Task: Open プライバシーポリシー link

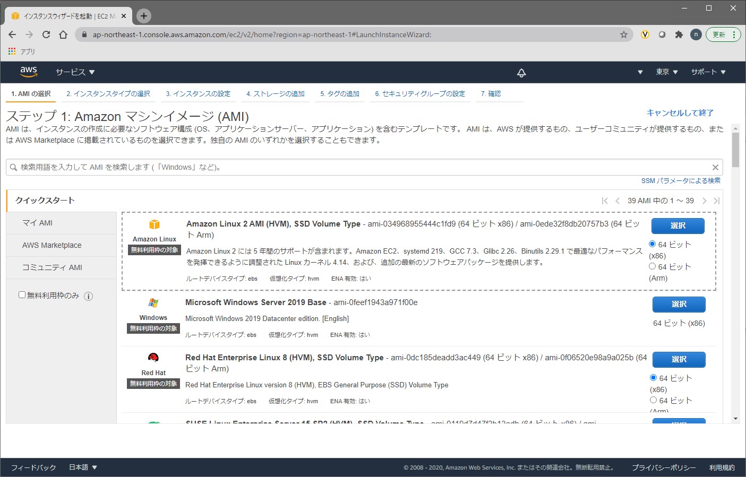Action: coord(664,467)
